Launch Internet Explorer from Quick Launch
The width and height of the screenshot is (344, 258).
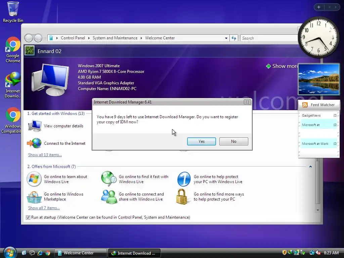(40, 253)
